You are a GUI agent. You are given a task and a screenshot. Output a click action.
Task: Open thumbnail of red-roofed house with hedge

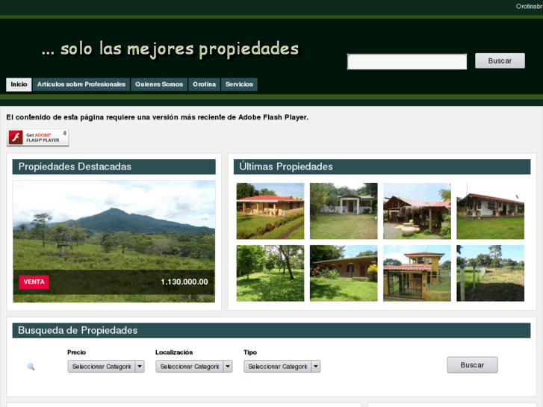coord(270,211)
